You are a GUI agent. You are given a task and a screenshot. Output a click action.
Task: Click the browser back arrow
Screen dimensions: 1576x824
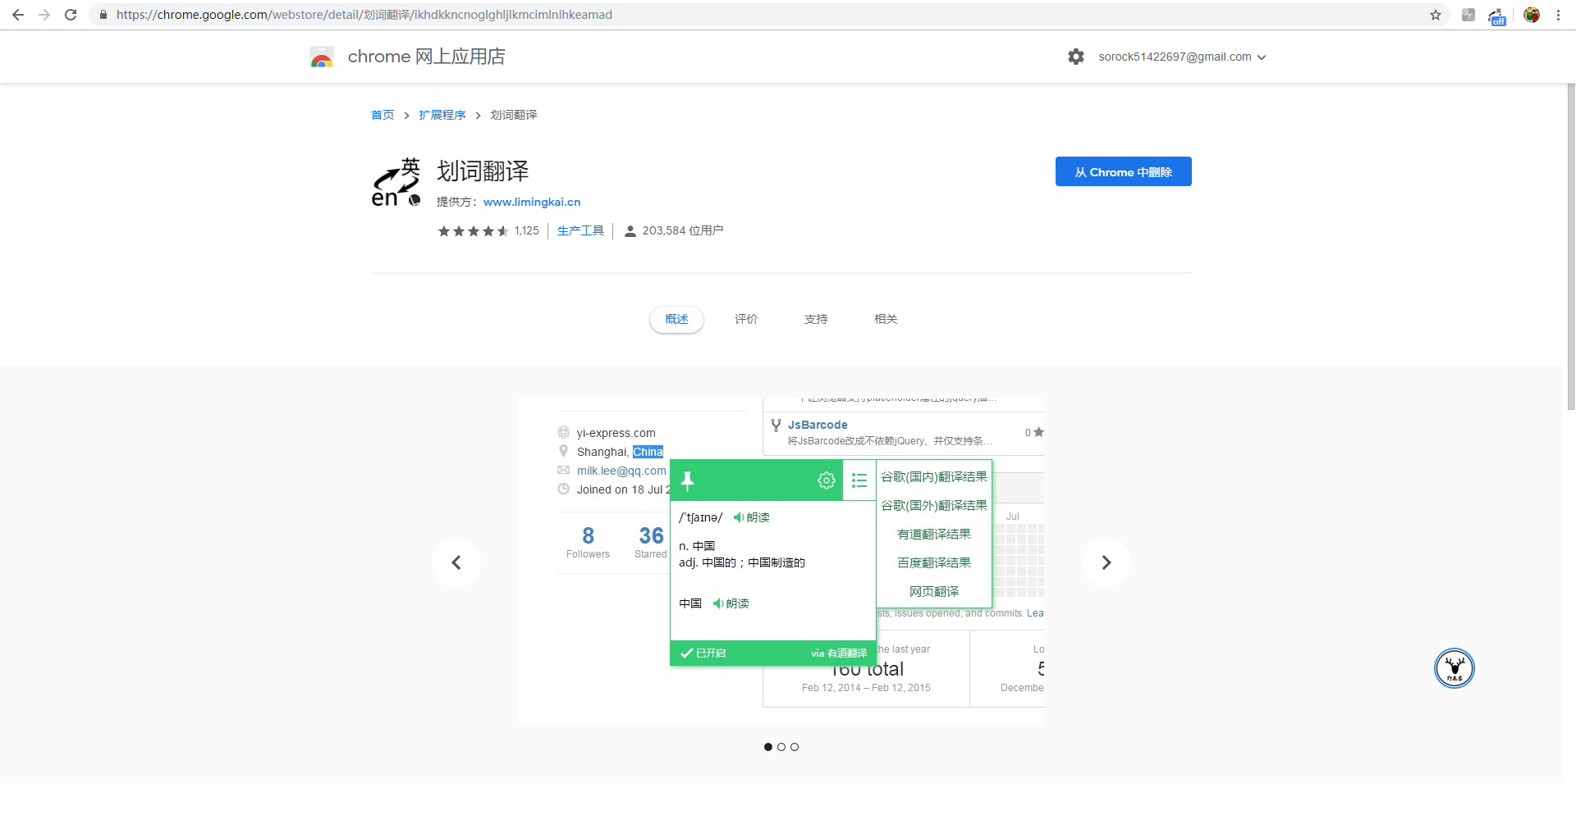click(18, 15)
